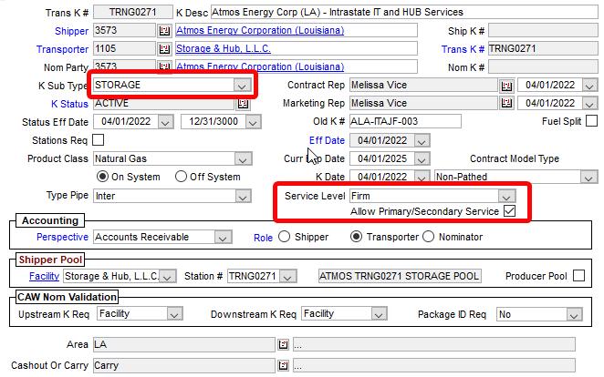Screen dimensions: 604x377
Task: Open calendar dropdown for Status Eff Date 04/01/2022
Action: tap(166, 122)
